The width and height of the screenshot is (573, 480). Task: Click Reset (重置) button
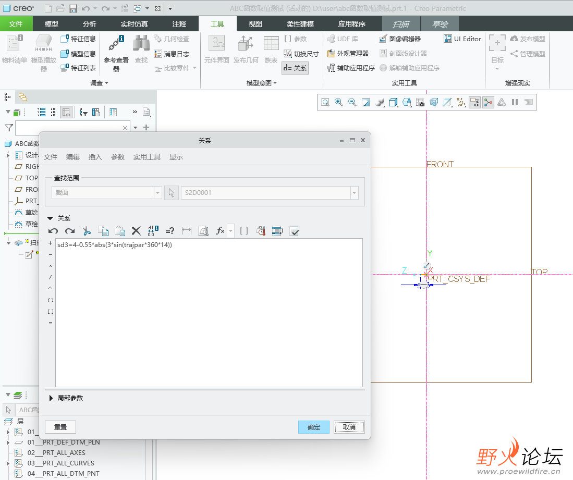[60, 427]
